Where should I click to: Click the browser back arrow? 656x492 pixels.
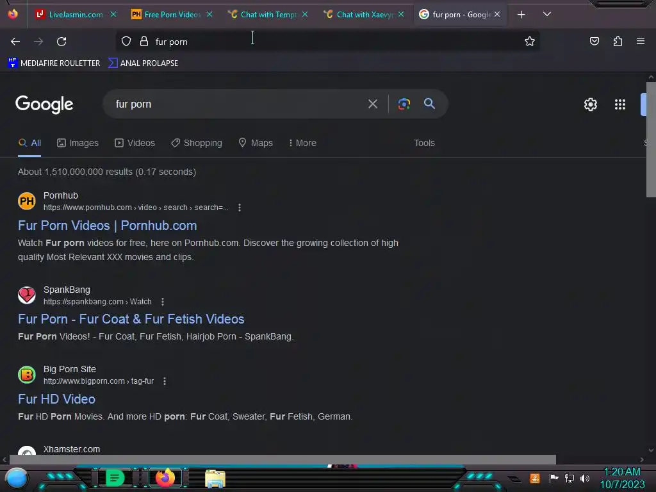pyautogui.click(x=15, y=42)
